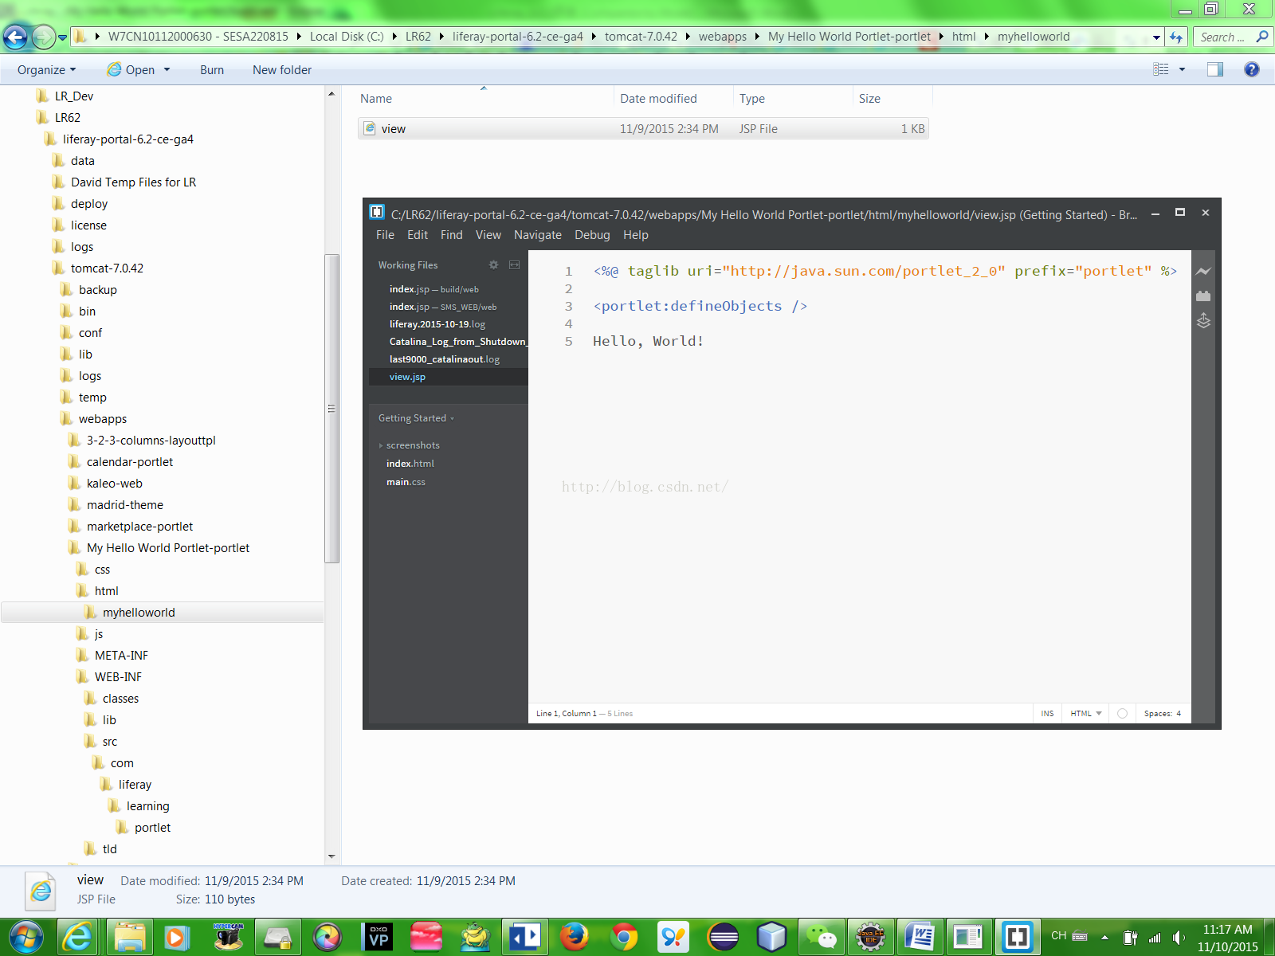Open Firefox from the taskbar
Viewport: 1275px width, 956px height.
[574, 937]
